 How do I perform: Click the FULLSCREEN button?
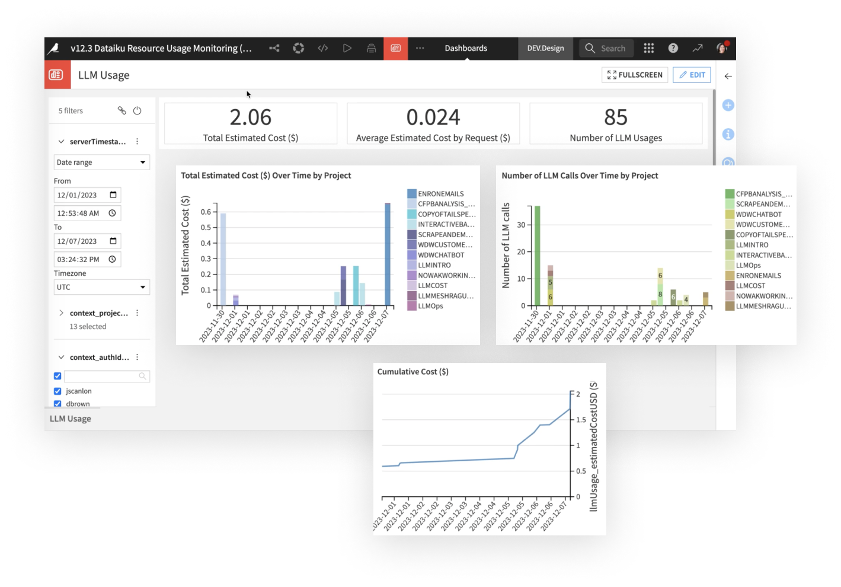click(x=635, y=75)
